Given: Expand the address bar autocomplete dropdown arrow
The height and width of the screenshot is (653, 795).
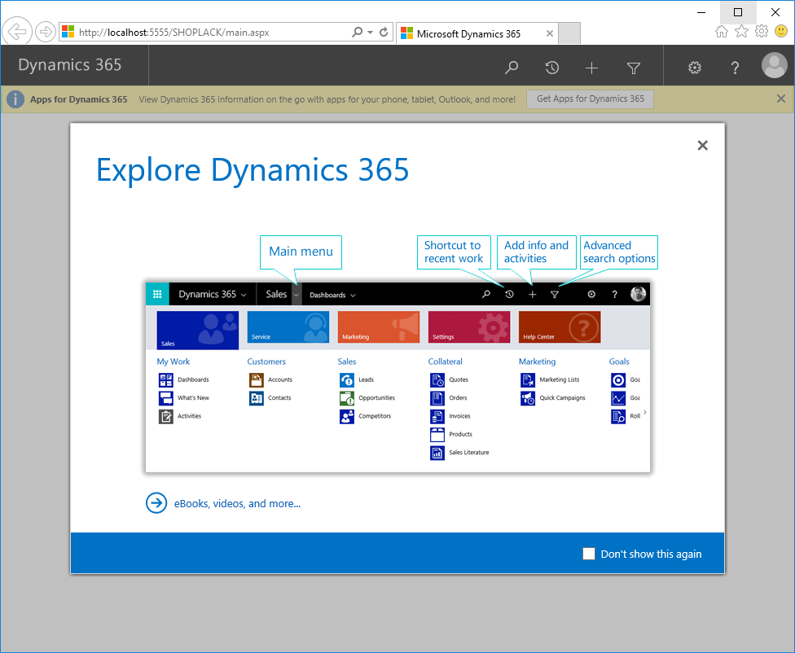Looking at the screenshot, I should 370,33.
